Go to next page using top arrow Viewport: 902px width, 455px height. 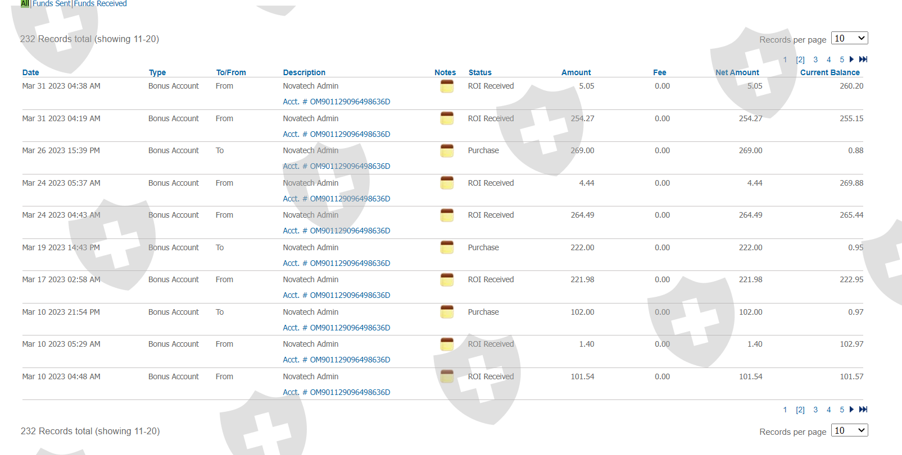(852, 59)
